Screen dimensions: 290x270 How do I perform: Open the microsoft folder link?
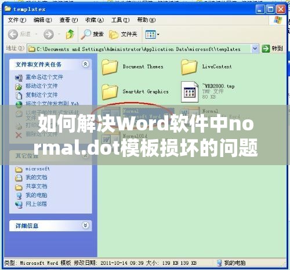point(38,169)
